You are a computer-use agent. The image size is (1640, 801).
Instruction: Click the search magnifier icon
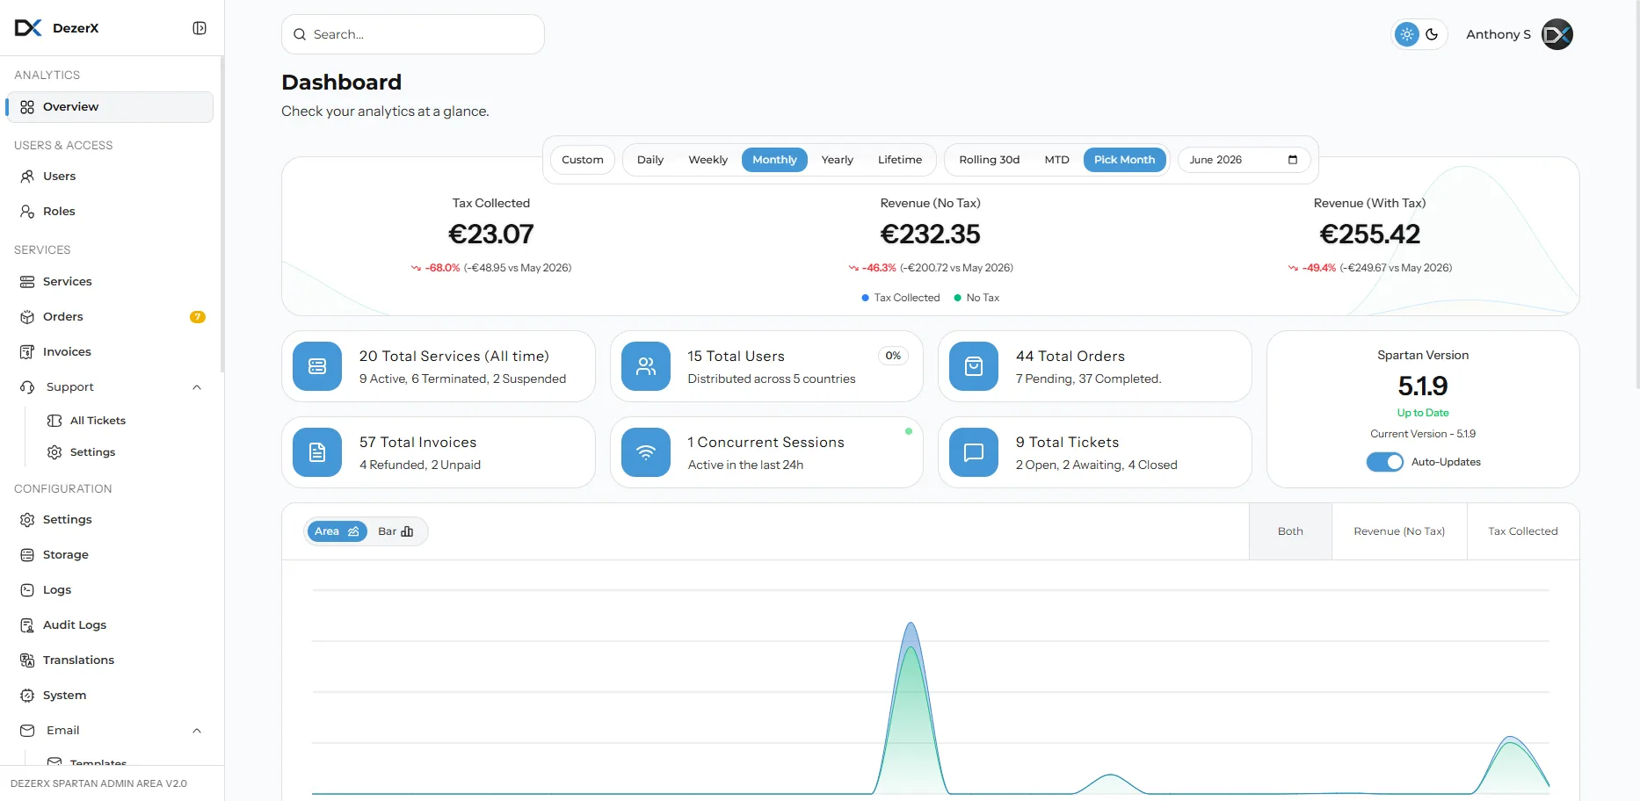(300, 34)
